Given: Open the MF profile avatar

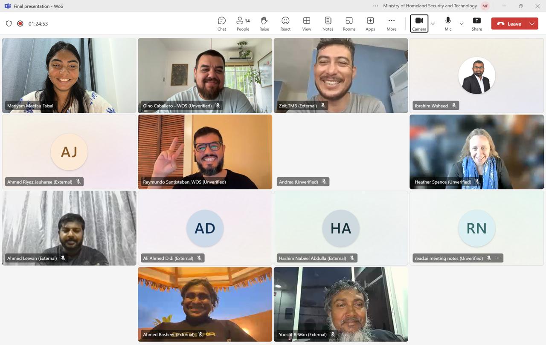Looking at the screenshot, I should click(485, 6).
